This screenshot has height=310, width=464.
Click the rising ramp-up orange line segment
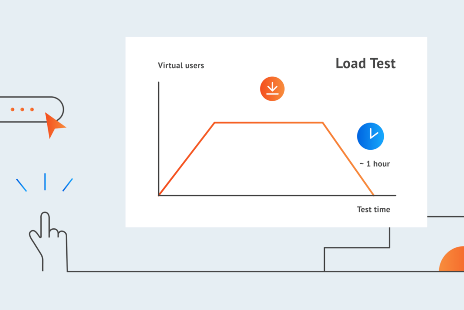[187, 158]
